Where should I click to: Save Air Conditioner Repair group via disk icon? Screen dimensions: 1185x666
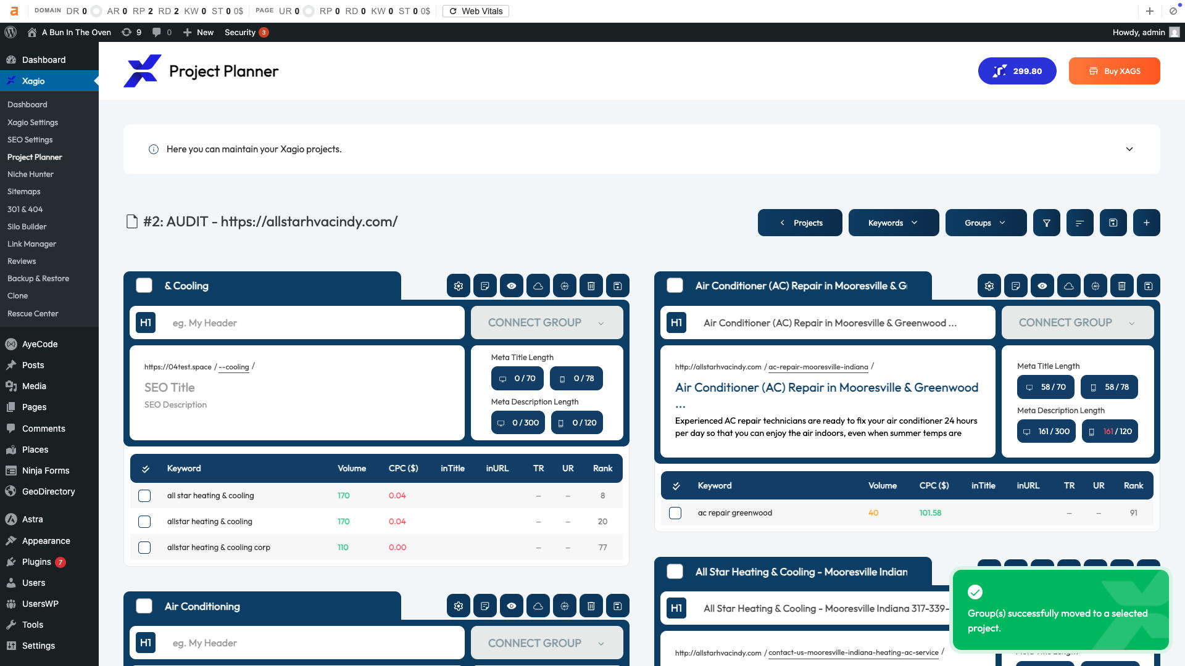[1149, 286]
